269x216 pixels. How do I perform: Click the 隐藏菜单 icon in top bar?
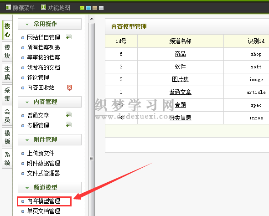click(x=8, y=7)
